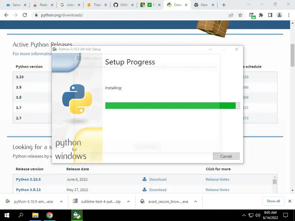Open the downloaded avast_secure_brow....exe file

(x=165, y=201)
